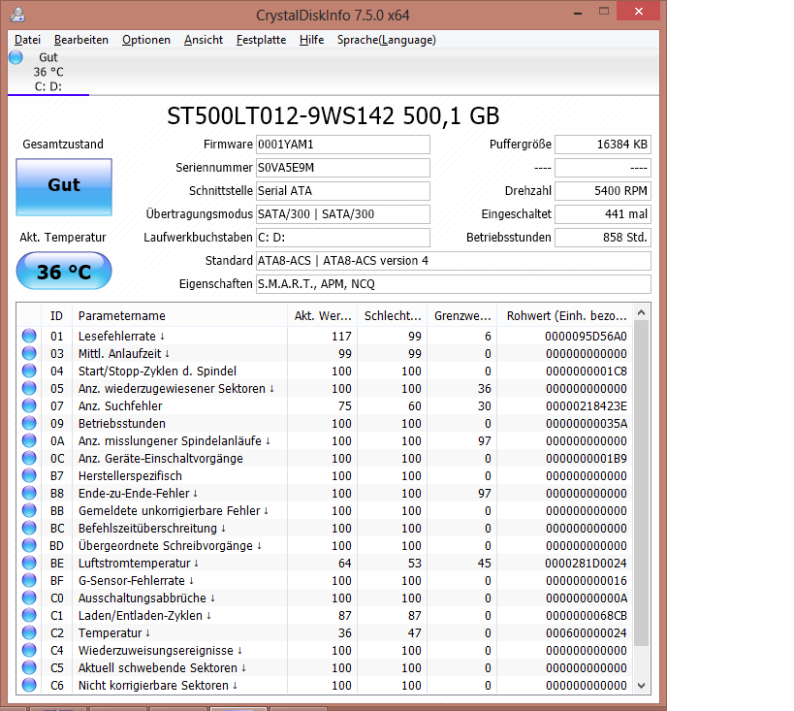Click status orb for ID B7 Herstellerspezifisch
This screenshot has width=794, height=711.
pos(29,475)
